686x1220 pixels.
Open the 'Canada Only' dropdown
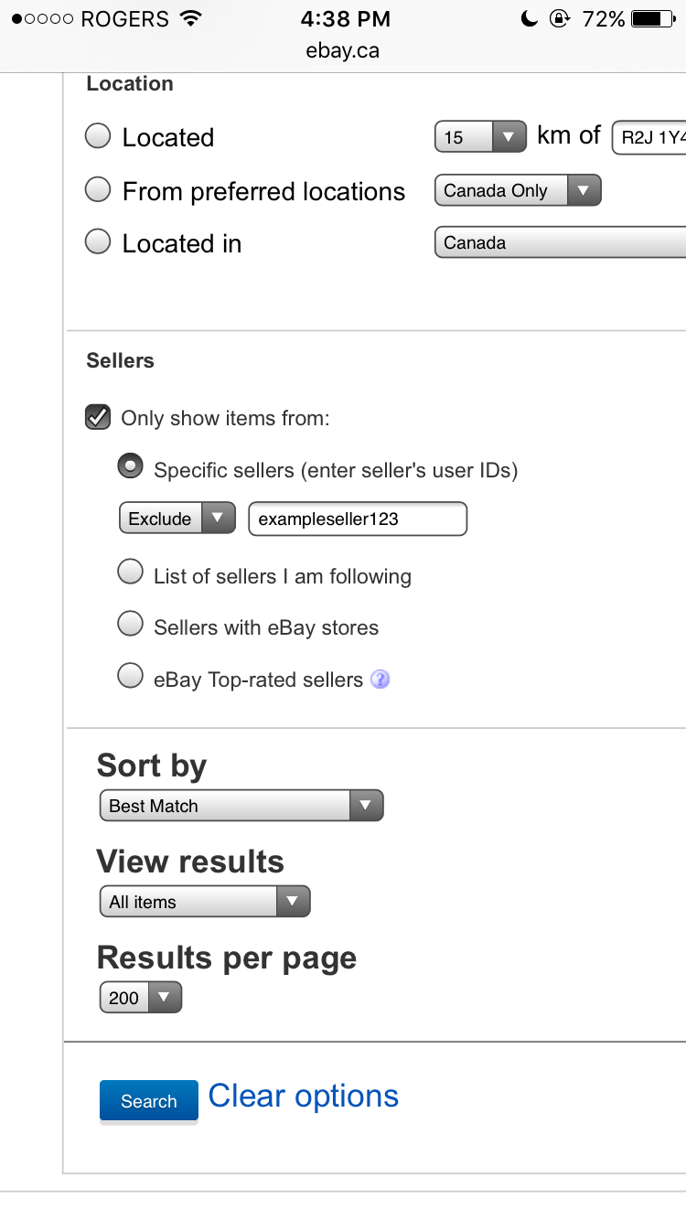tap(518, 190)
